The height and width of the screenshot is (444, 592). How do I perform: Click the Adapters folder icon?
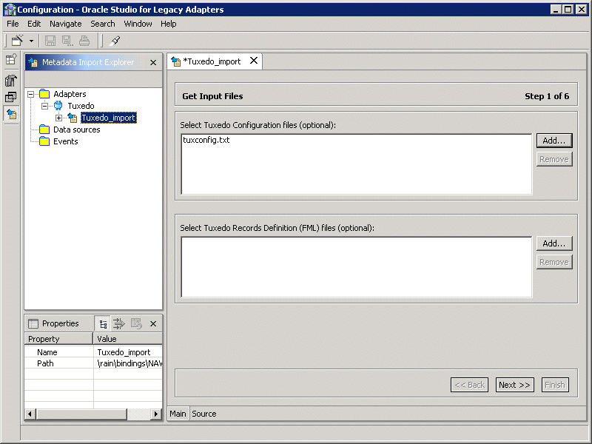[44, 94]
